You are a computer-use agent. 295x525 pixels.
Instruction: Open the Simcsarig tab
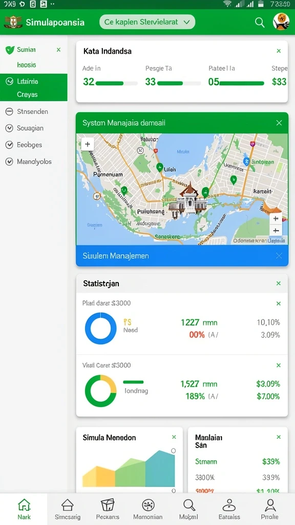[68, 509]
